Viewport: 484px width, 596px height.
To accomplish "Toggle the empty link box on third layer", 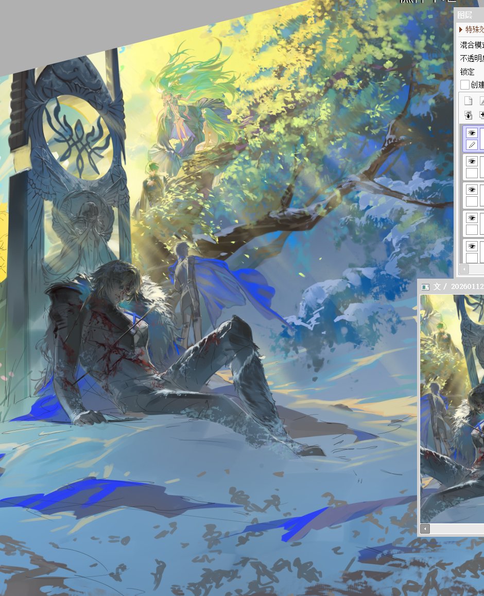I will (x=472, y=201).
